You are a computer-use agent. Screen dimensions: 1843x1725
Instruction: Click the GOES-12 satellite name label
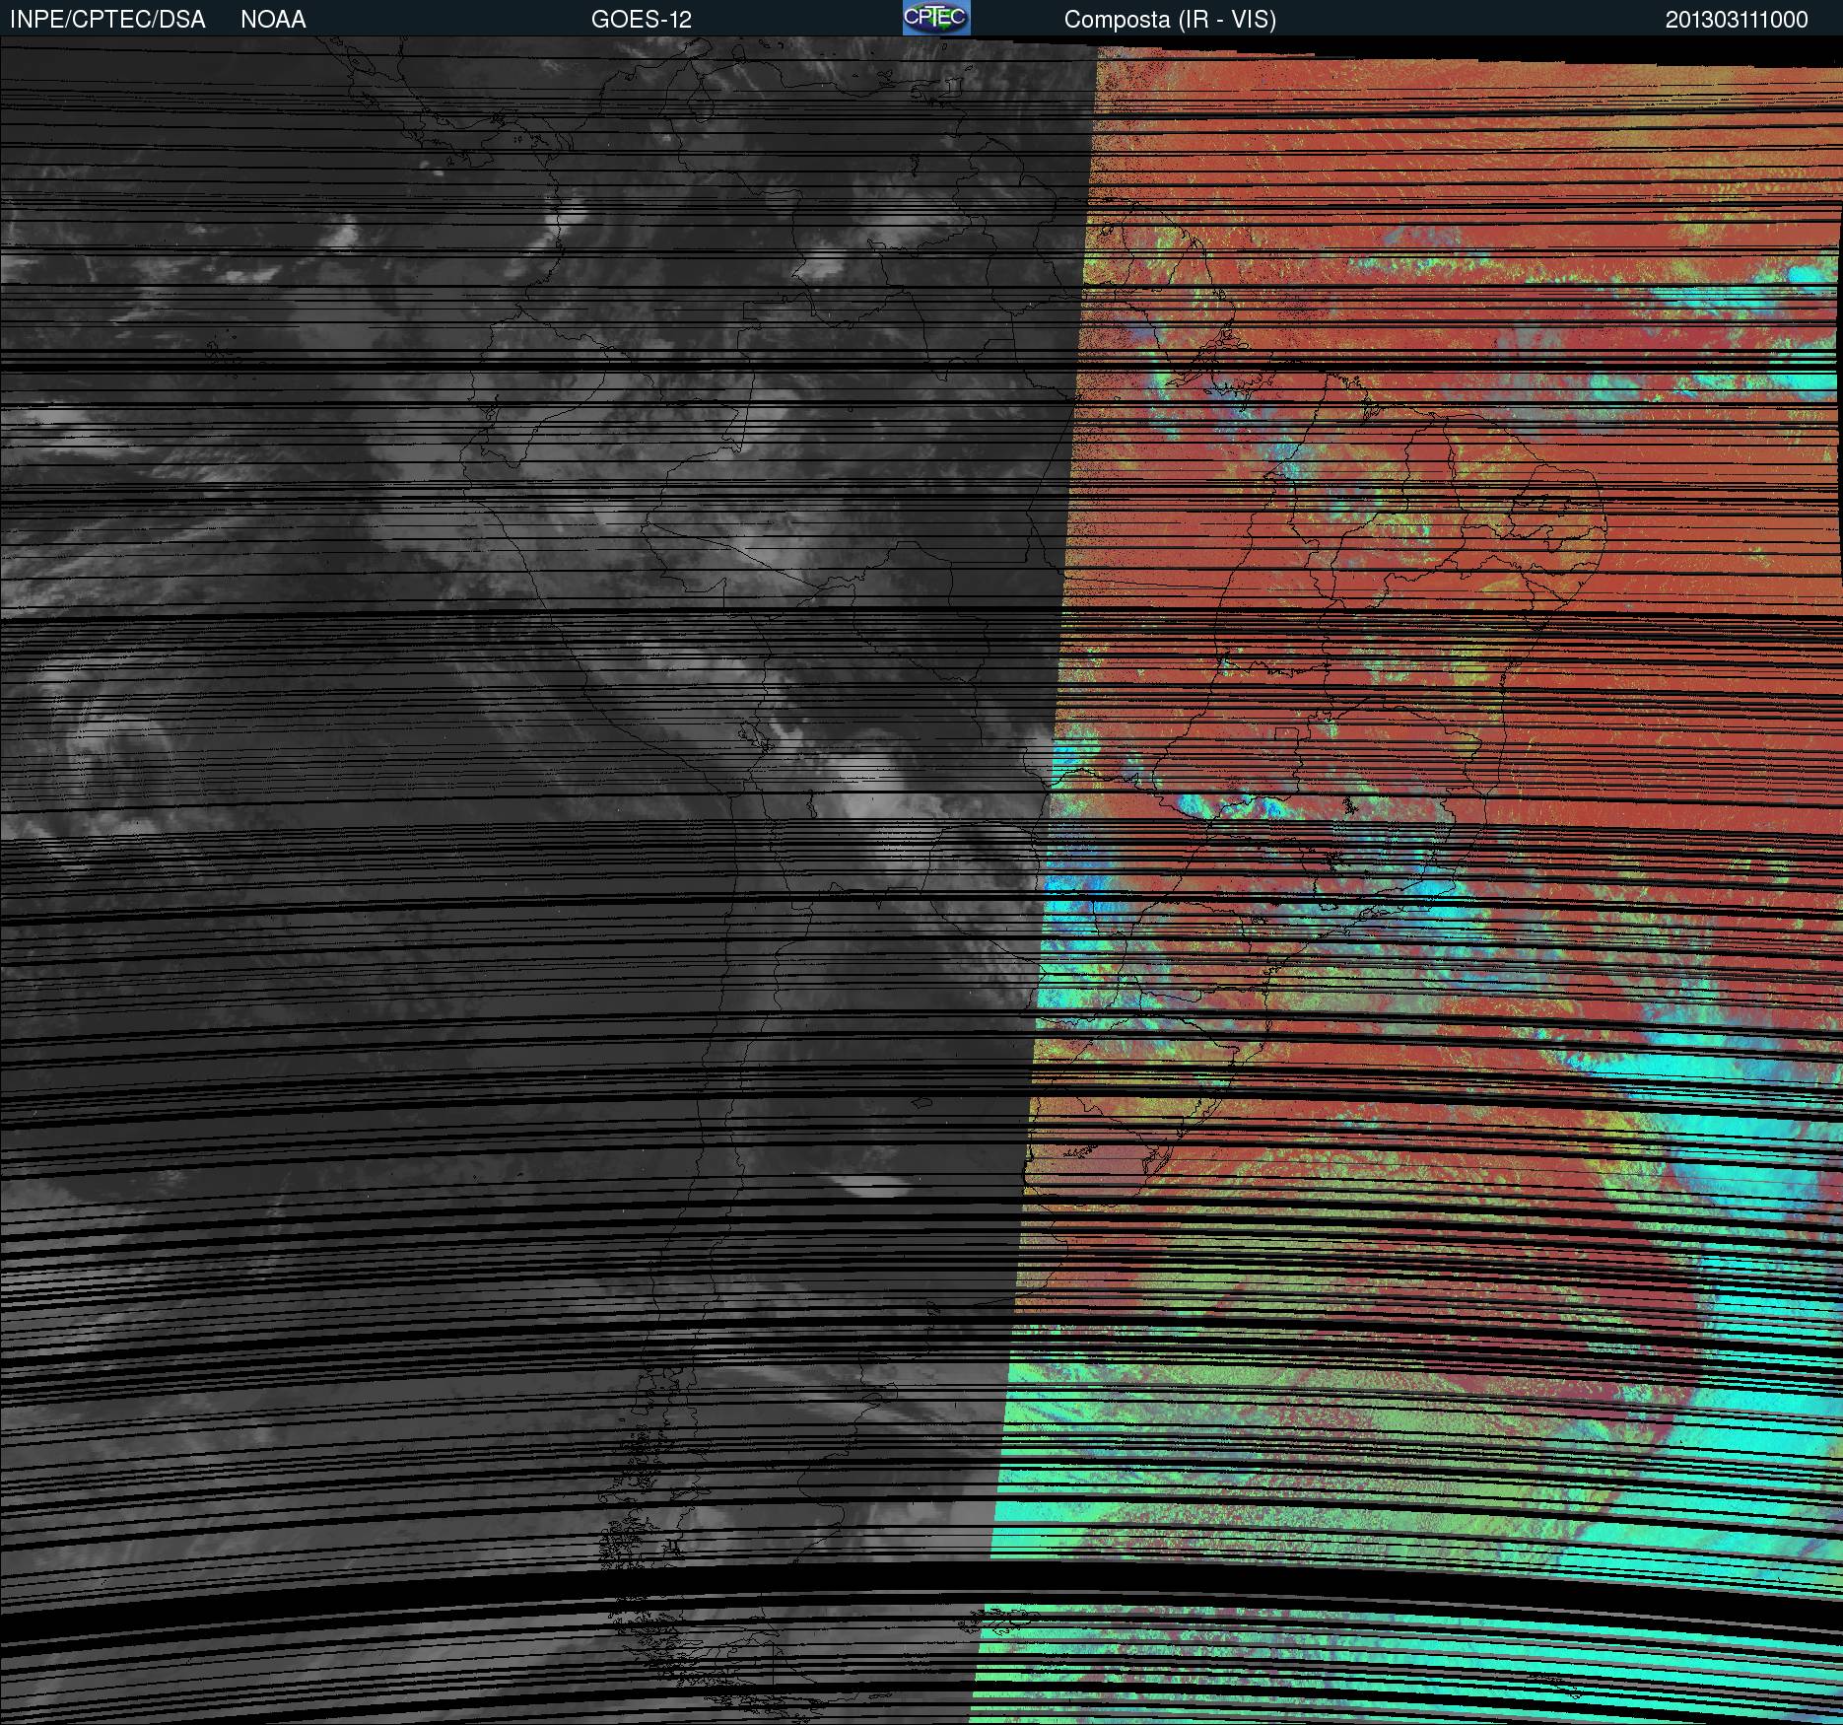641,20
